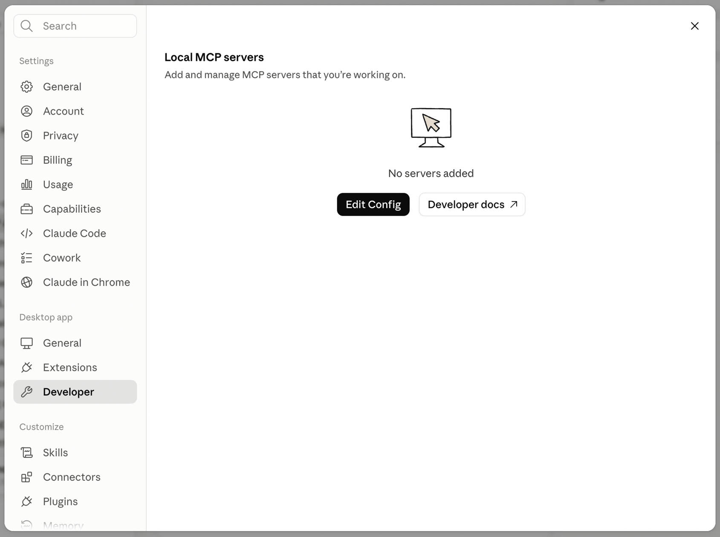Click the Privacy shield icon
The width and height of the screenshot is (720, 537).
(x=26, y=136)
